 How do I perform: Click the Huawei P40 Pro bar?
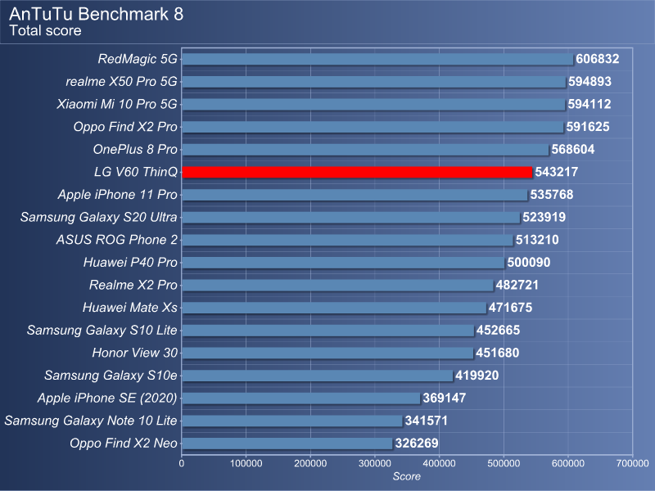[343, 263]
